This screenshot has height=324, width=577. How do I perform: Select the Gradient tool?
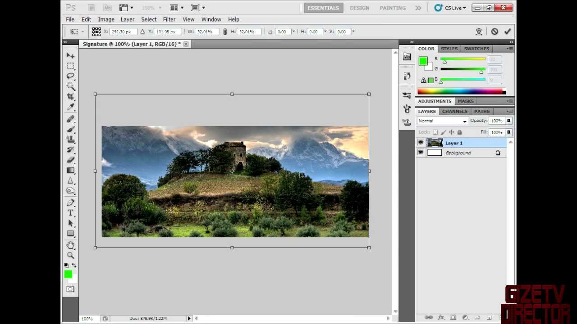[70, 170]
